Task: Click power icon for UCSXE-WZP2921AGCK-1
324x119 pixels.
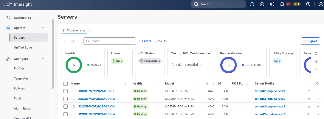Action: [x=74, y=91]
